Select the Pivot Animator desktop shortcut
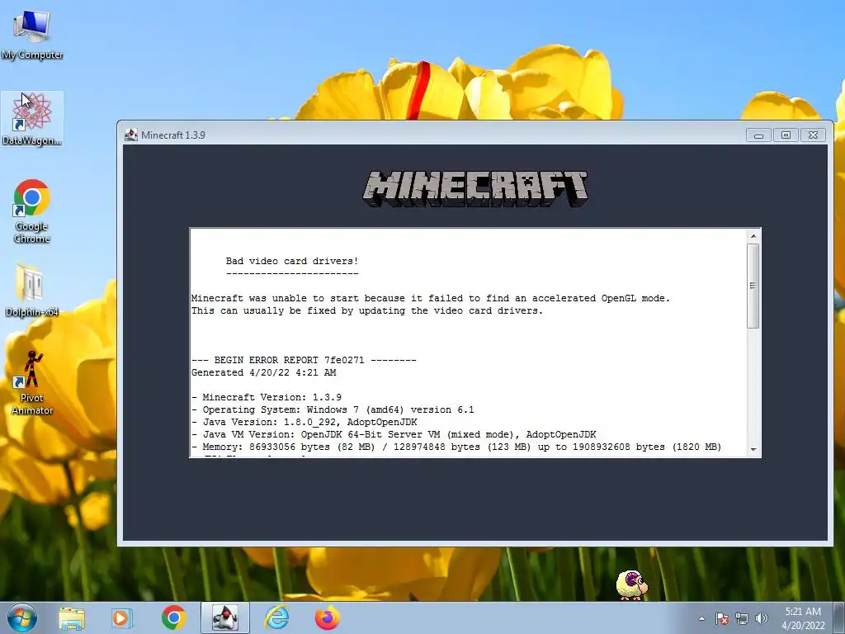Image resolution: width=845 pixels, height=634 pixels. click(x=32, y=383)
